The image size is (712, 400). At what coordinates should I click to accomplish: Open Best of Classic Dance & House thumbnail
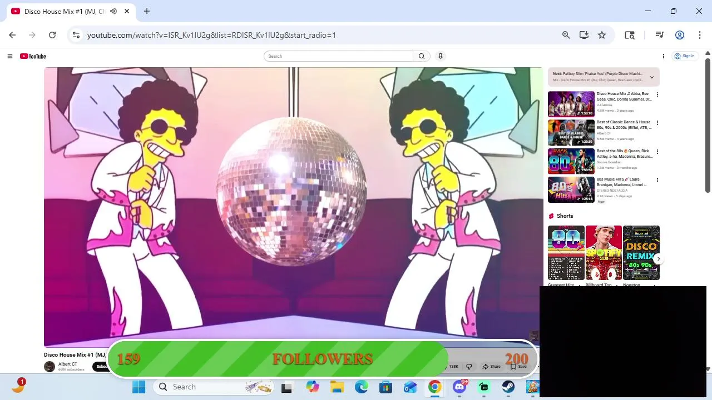(571, 132)
